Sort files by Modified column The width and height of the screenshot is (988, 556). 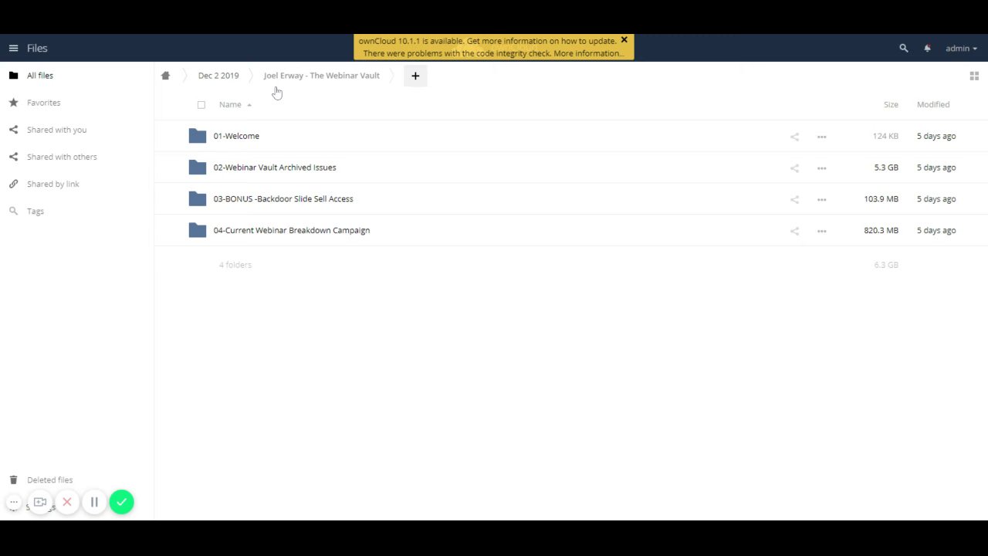pyautogui.click(x=933, y=104)
